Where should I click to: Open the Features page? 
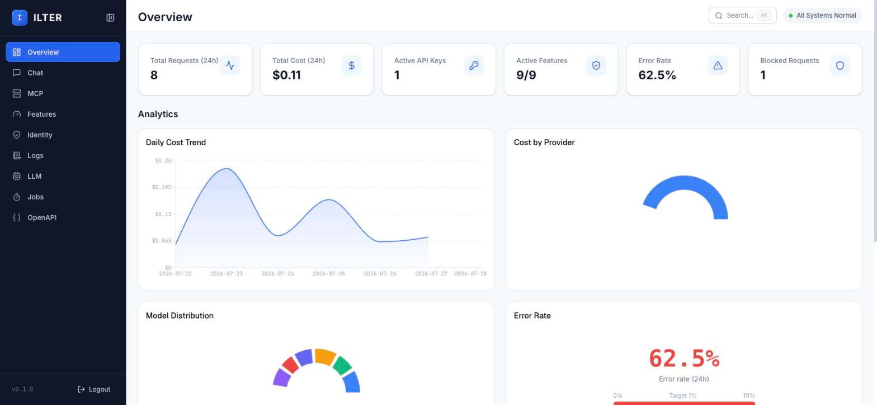pyautogui.click(x=63, y=114)
